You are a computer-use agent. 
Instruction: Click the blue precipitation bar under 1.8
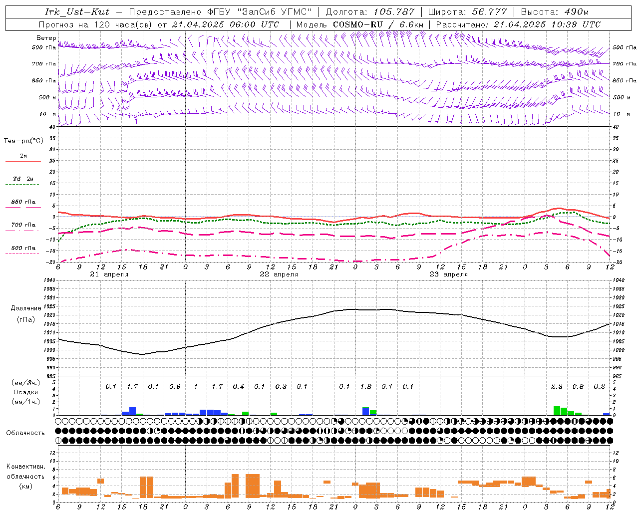[x=366, y=411]
